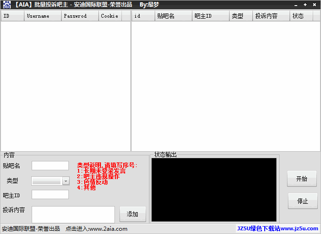Click the ID column header in accounts list
The image size is (321, 234).
(13, 16)
